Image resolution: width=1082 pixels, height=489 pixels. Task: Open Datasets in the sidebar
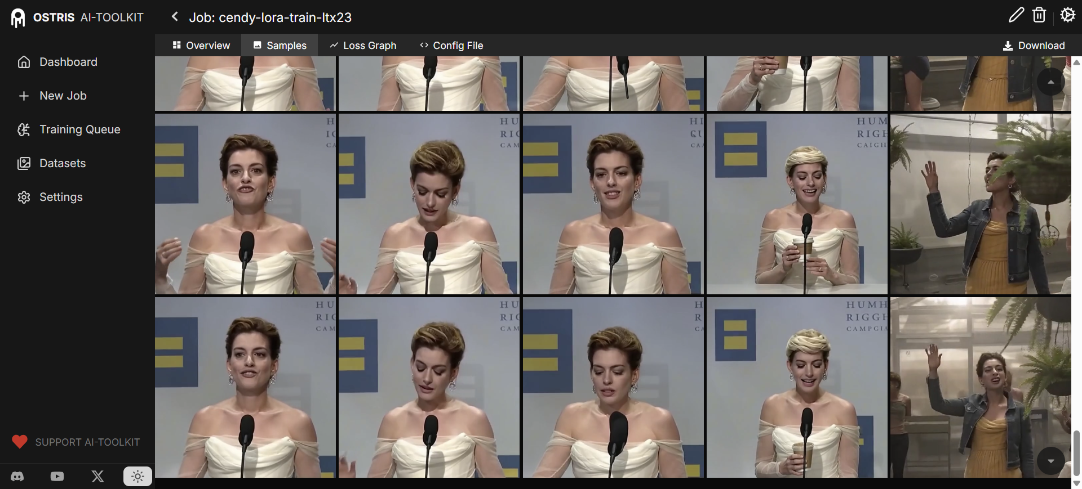tap(62, 163)
